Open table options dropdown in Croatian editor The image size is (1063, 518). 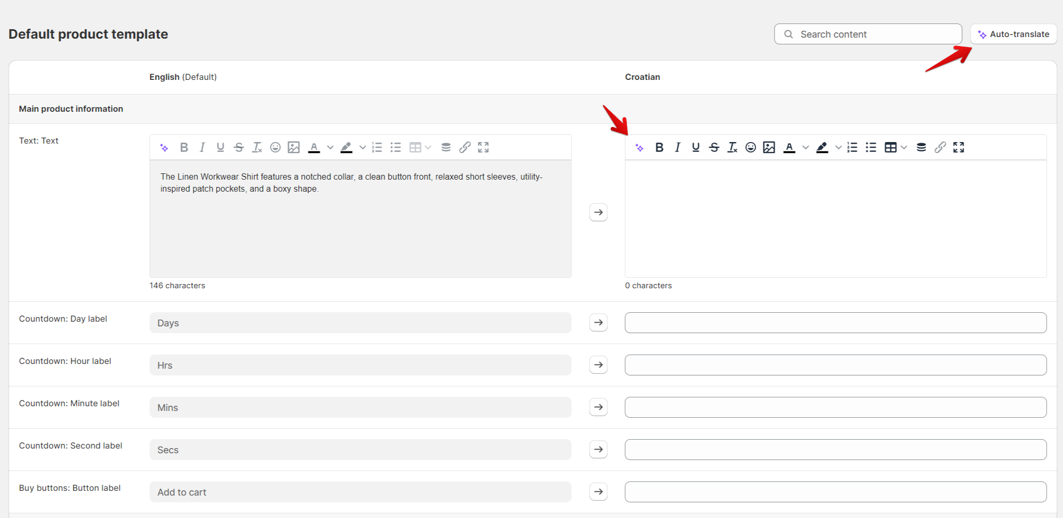point(904,148)
